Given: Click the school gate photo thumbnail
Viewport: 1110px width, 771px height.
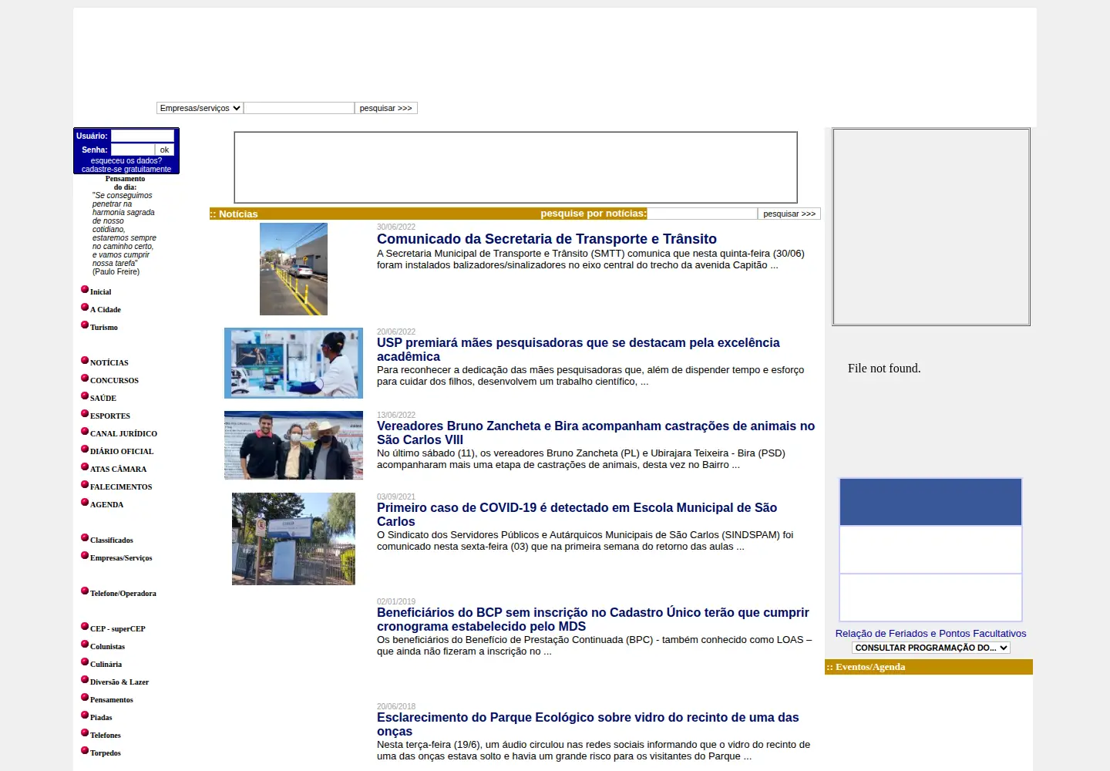Looking at the screenshot, I should (x=294, y=539).
